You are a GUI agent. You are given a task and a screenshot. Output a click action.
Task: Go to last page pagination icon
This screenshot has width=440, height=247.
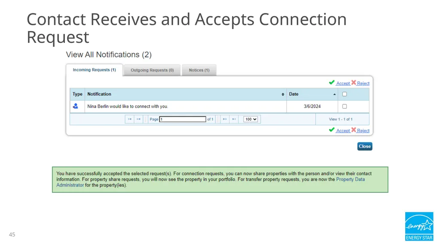[234, 119]
